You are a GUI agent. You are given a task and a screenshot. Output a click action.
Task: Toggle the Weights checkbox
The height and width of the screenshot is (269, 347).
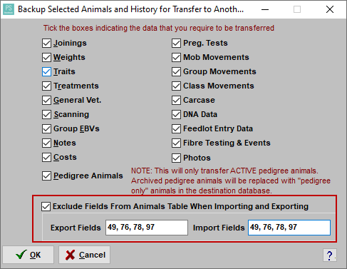coord(46,58)
